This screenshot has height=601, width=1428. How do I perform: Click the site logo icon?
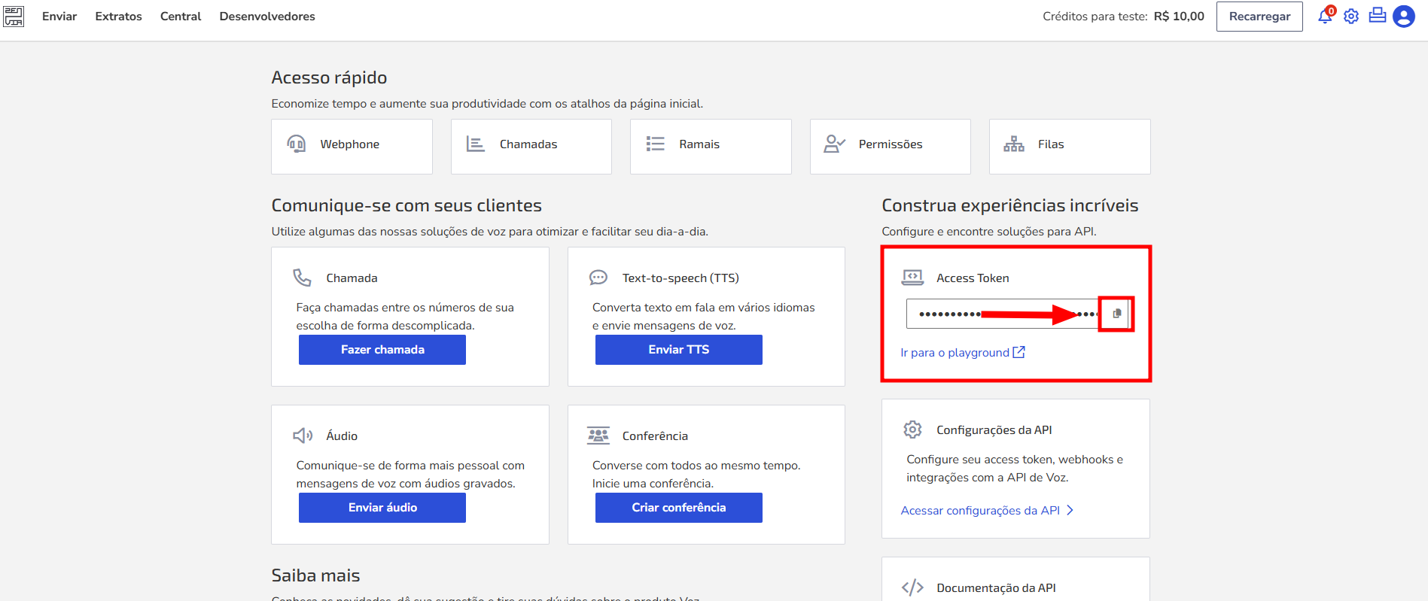point(14,17)
